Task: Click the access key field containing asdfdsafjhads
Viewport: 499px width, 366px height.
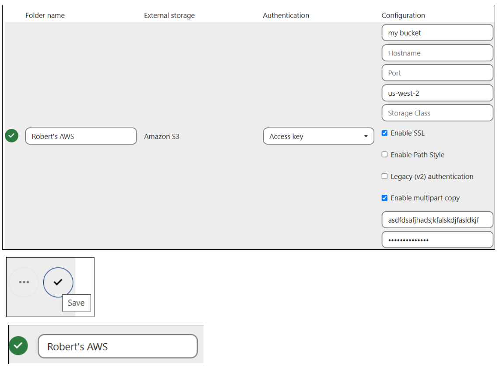Action: (x=438, y=220)
